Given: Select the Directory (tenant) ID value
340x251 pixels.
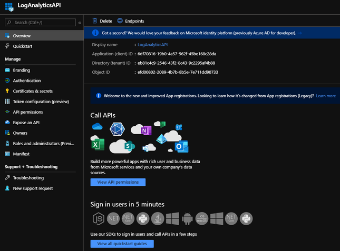Looking at the screenshot, I should coord(176,63).
